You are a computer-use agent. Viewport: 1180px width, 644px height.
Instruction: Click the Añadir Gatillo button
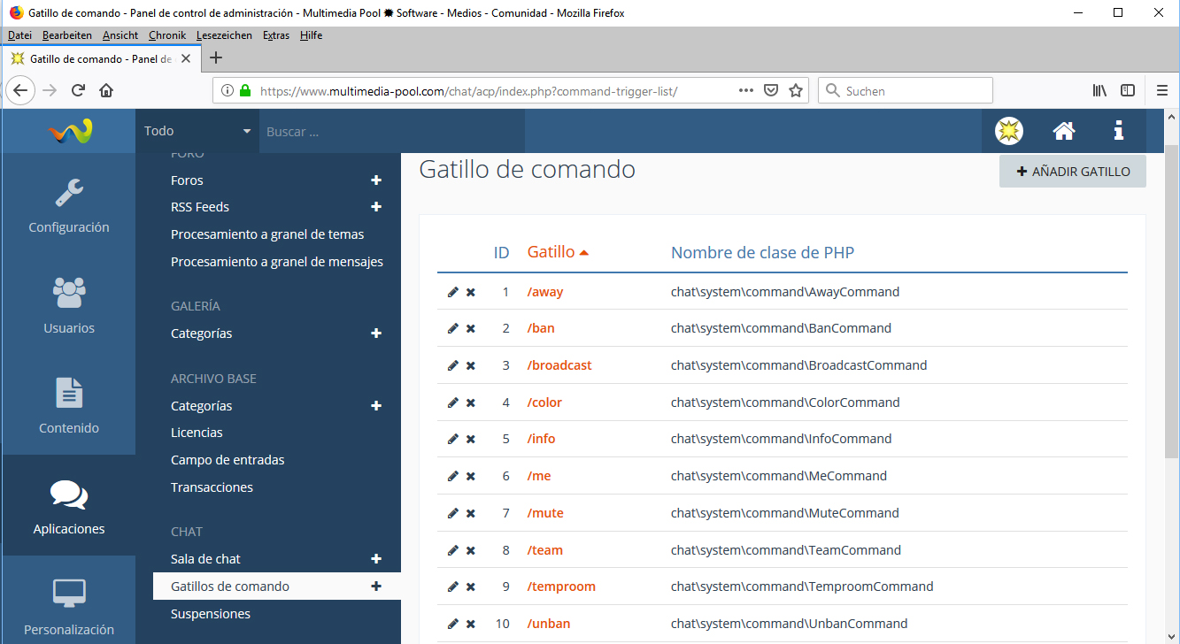[1072, 172]
